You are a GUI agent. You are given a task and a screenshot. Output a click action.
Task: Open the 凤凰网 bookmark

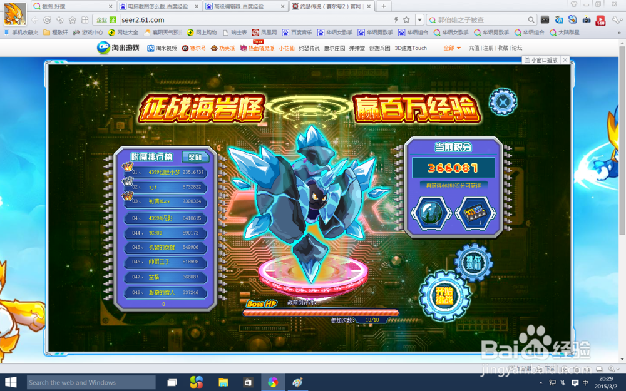pos(264,33)
